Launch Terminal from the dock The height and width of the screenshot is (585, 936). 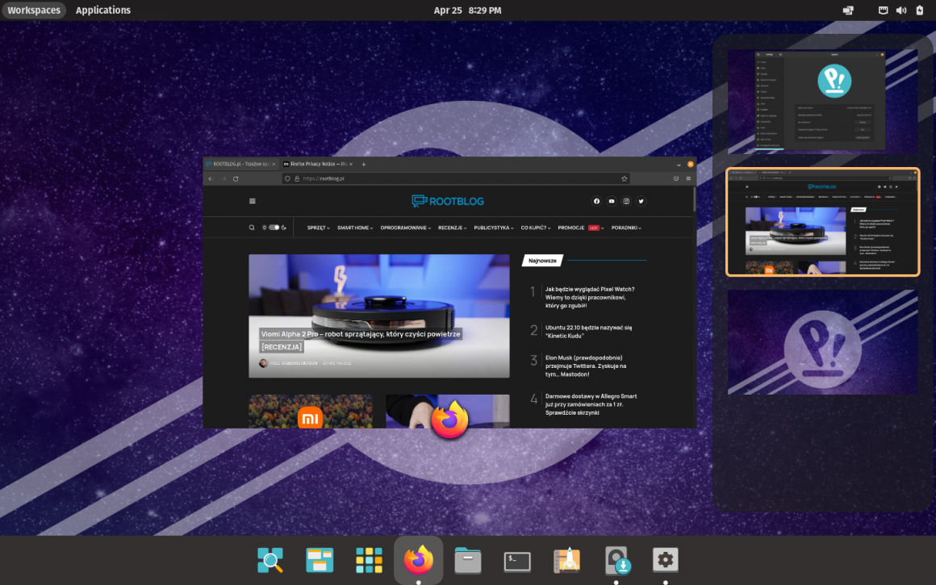point(517,560)
